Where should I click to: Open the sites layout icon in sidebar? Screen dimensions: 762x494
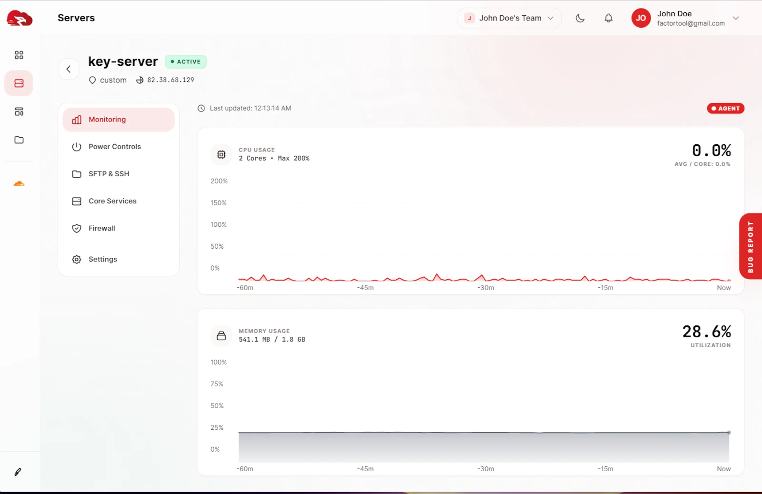(19, 111)
